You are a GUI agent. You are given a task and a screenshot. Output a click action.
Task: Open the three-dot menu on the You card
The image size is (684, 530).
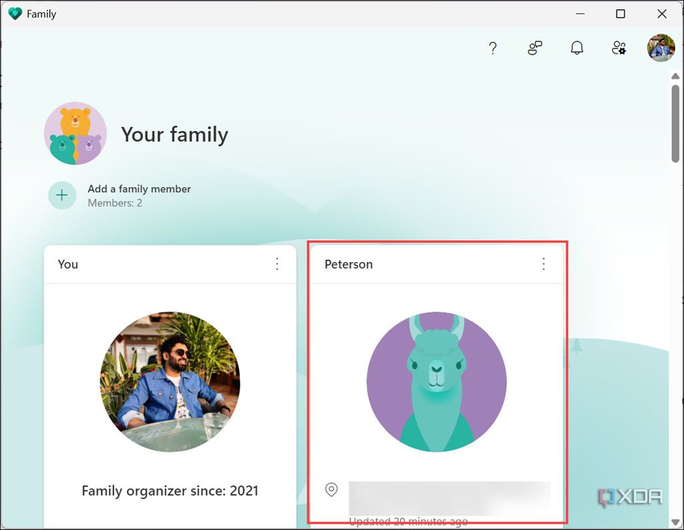point(277,264)
